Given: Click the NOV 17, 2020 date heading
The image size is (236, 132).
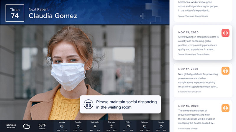Looking at the screenshot, I should pyautogui.click(x=188, y=69).
